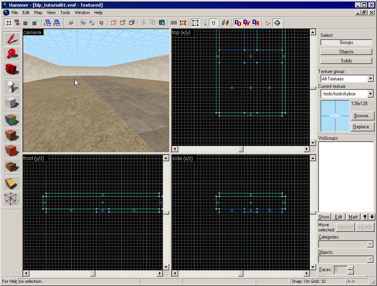The width and height of the screenshot is (377, 286).
Task: Click the Faces number input field
Action: [340, 270]
